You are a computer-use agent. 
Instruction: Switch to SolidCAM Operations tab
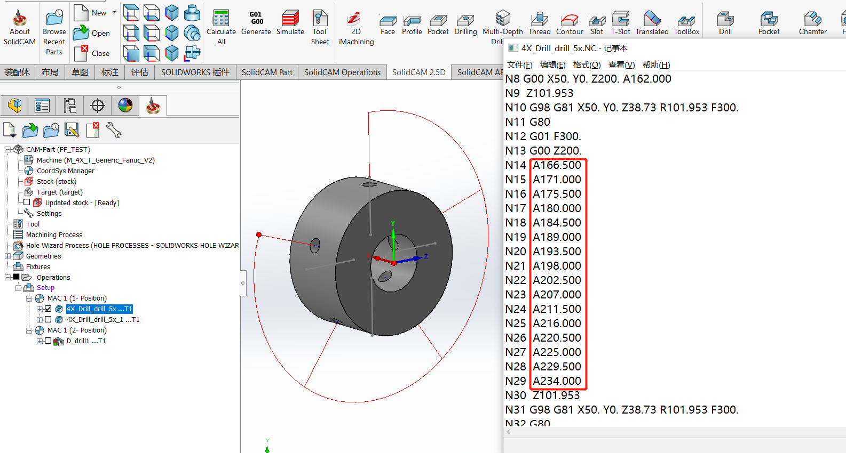click(342, 72)
